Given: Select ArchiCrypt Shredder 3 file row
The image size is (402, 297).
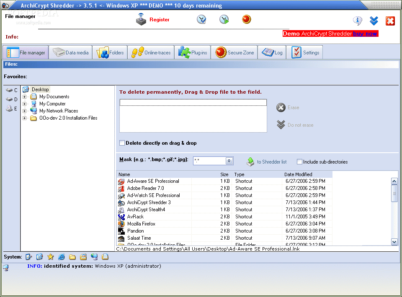Looking at the screenshot, I should tap(224, 202).
